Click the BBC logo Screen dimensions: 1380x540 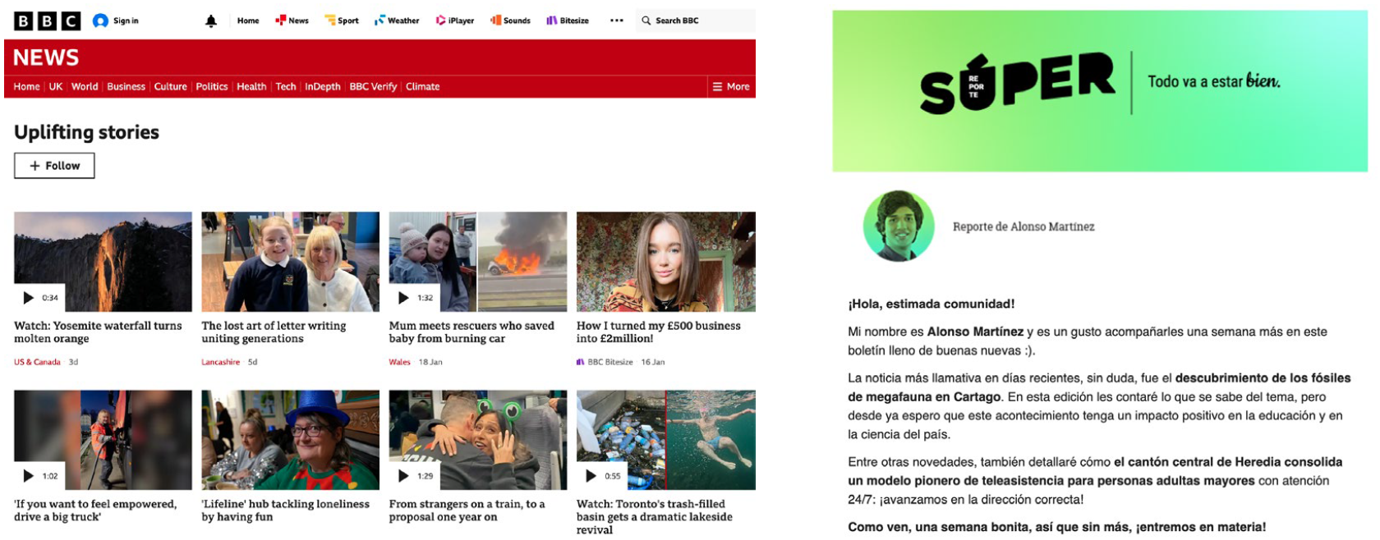click(x=47, y=21)
